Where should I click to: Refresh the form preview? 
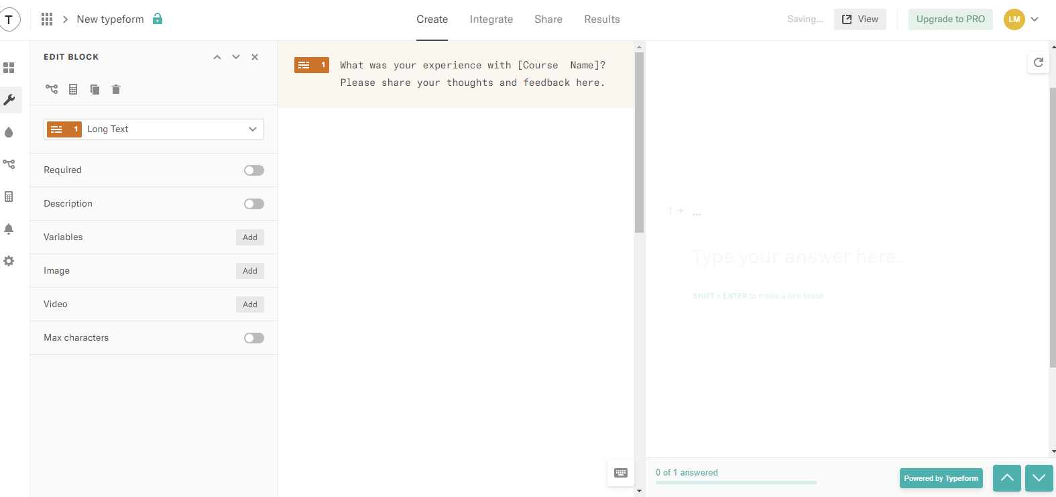click(x=1039, y=62)
